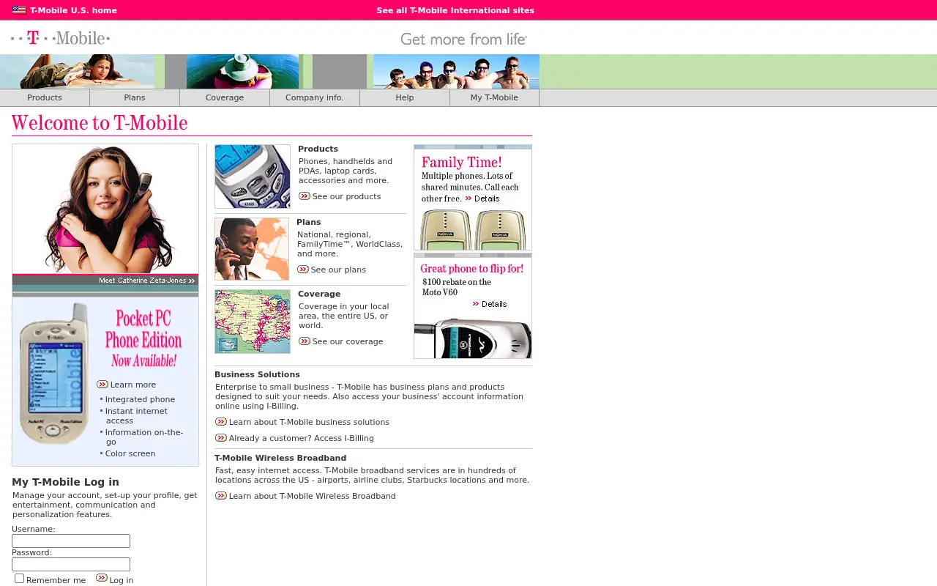937x586 pixels.
Task: Focus the Password input field
Action: click(71, 564)
